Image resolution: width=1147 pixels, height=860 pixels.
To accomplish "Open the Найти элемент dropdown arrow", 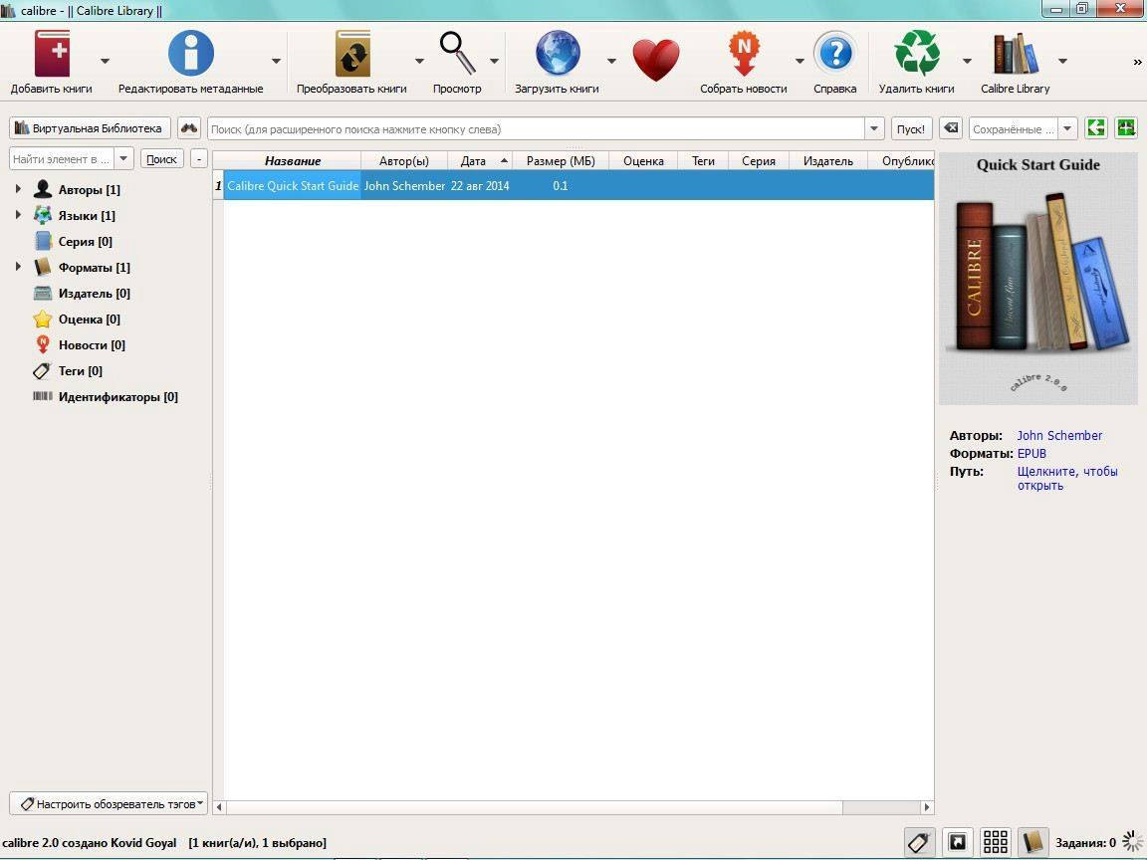I will (x=123, y=158).
